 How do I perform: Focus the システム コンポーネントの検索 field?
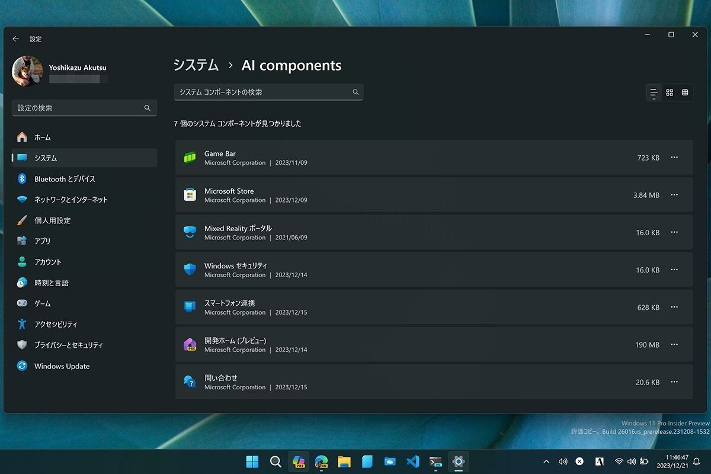(x=268, y=92)
